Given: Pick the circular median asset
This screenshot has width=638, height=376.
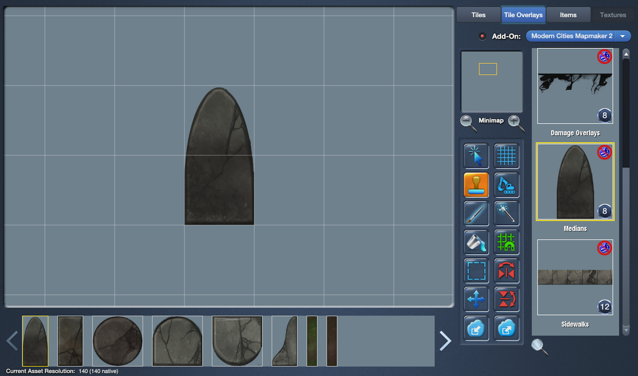Looking at the screenshot, I should pos(118,341).
